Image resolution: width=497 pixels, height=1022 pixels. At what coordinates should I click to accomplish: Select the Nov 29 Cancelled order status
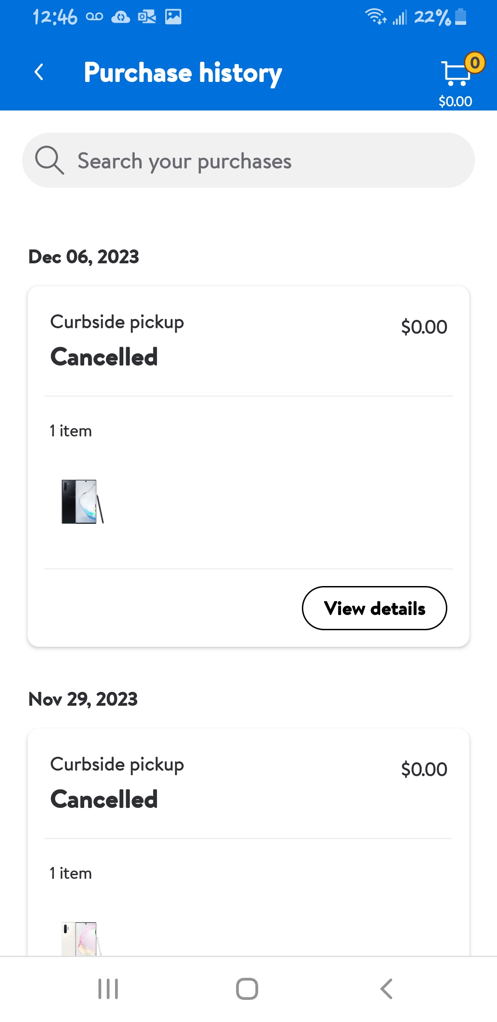point(104,799)
